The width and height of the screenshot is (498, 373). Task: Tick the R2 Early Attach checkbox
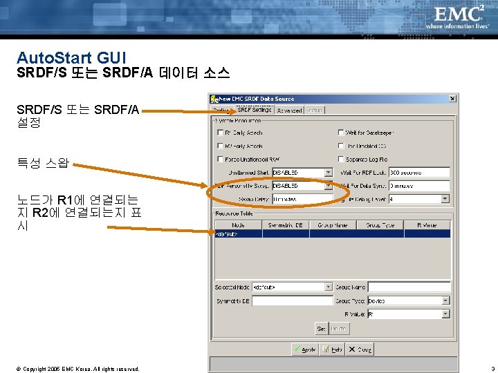tap(220, 146)
